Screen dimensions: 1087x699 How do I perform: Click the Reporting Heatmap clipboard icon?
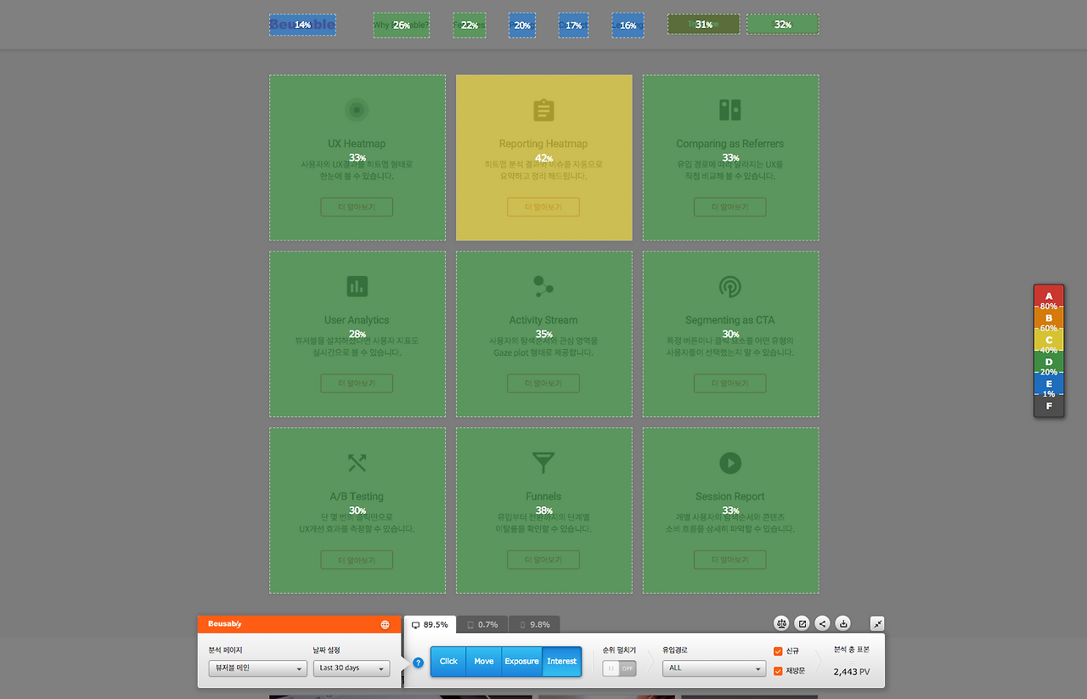point(543,110)
